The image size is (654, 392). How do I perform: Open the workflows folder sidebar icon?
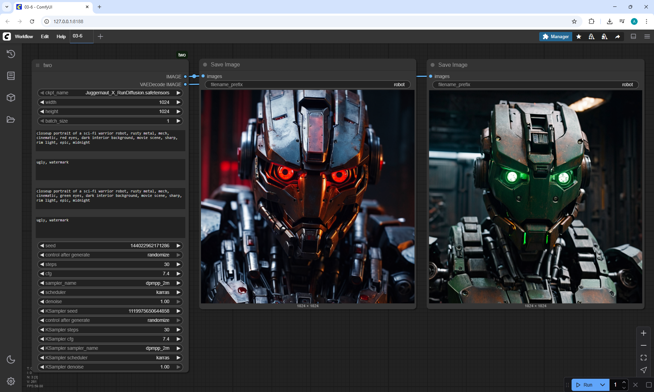coord(11,120)
